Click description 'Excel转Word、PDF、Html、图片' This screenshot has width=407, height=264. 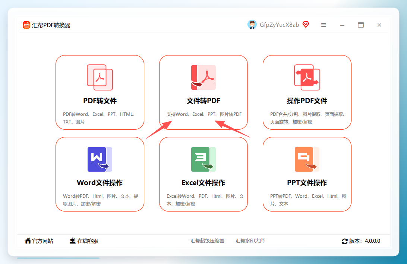pos(205,196)
